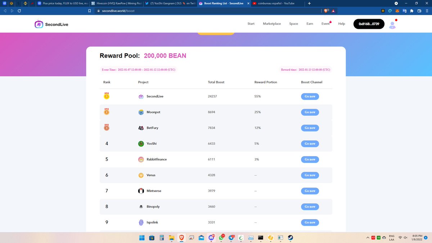Image resolution: width=432 pixels, height=243 pixels.
Task: Click the Mintverse project icon
Action: [141, 191]
